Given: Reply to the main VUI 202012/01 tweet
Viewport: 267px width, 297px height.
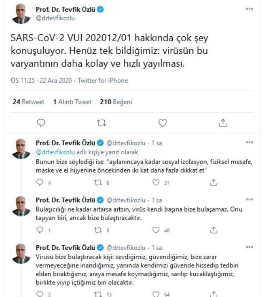Looking at the screenshot, I should point(41,123).
